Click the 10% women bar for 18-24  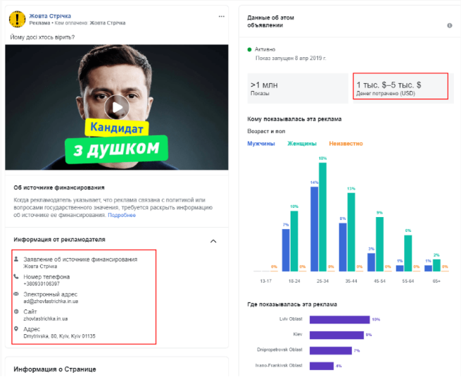[x=294, y=241]
